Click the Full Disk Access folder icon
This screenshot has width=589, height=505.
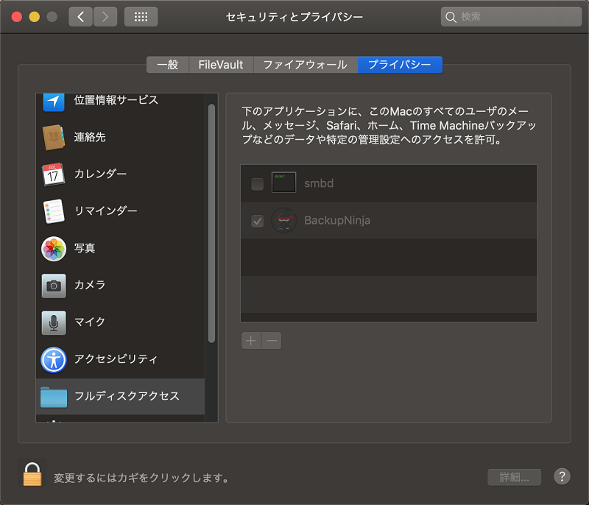click(x=54, y=397)
